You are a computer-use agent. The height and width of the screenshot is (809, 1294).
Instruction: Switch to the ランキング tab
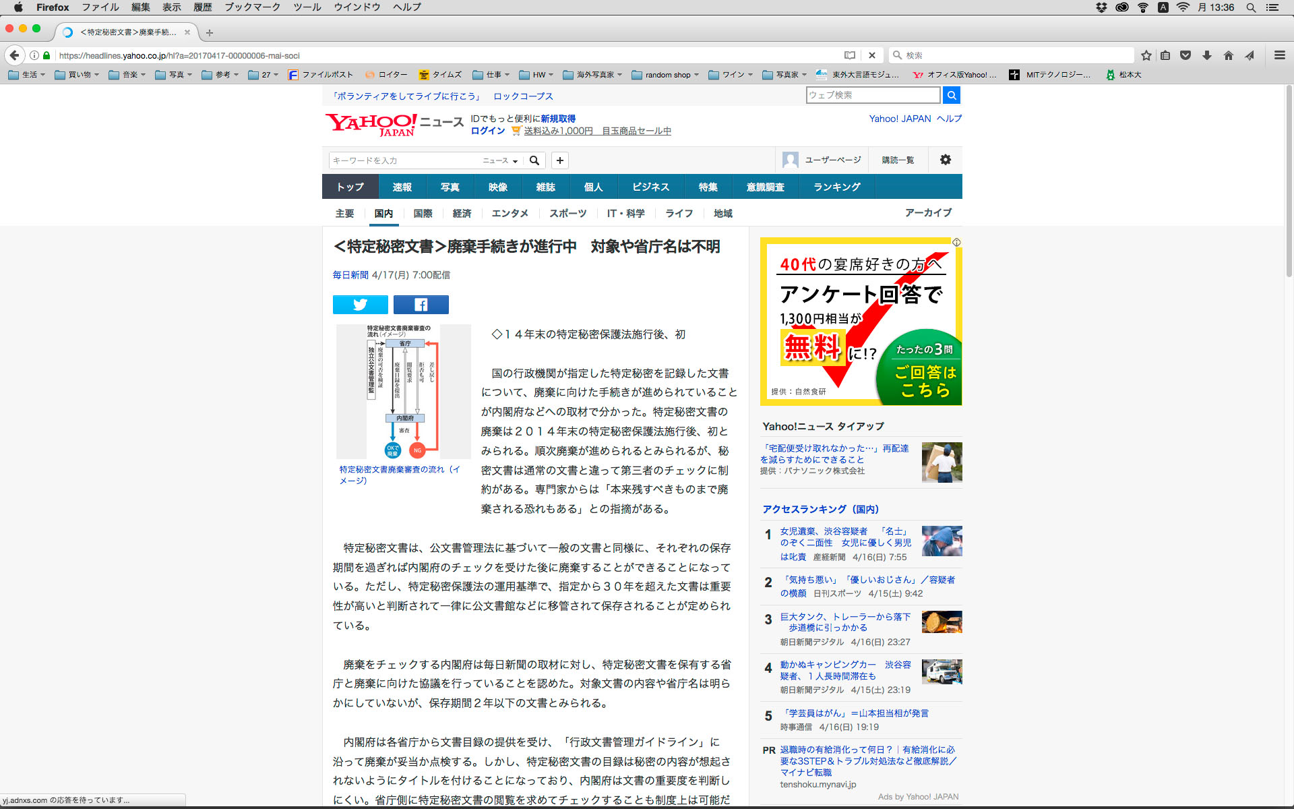point(836,187)
